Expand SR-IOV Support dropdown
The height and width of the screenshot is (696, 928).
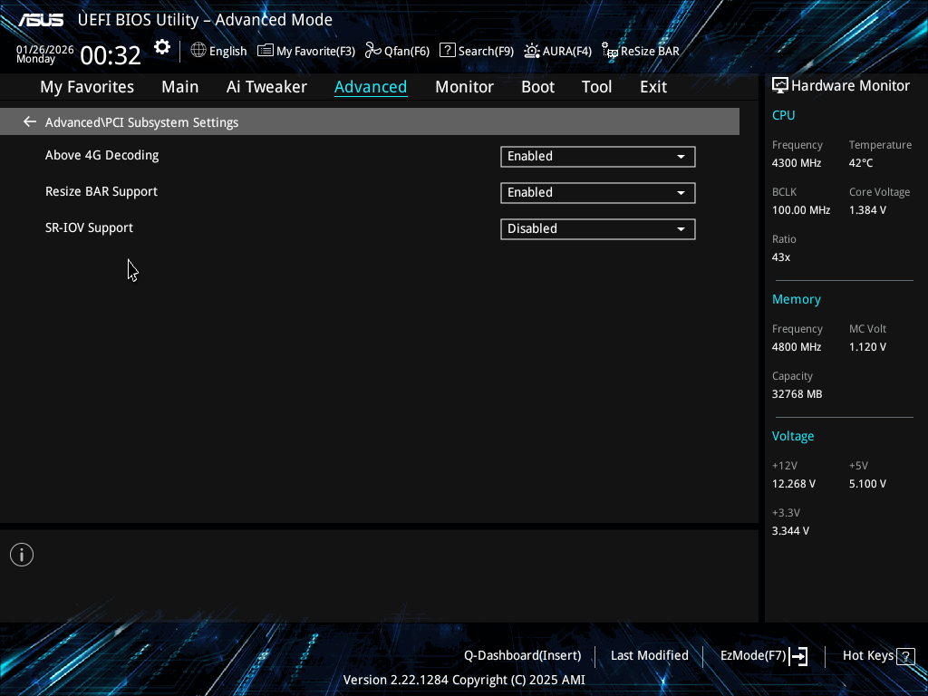[598, 228]
